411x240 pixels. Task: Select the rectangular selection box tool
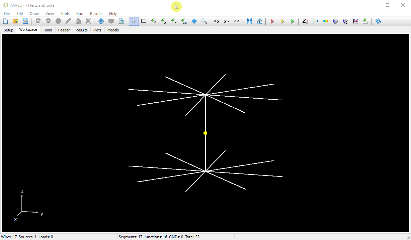144,21
